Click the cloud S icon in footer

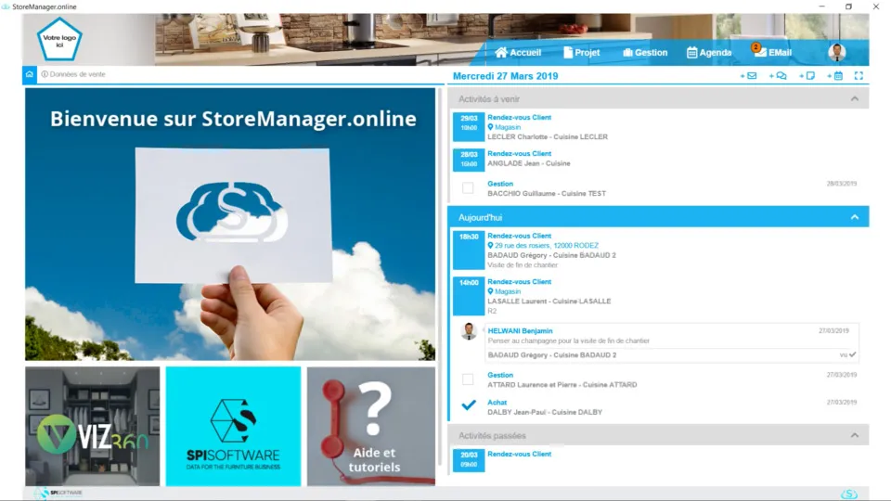(849, 495)
